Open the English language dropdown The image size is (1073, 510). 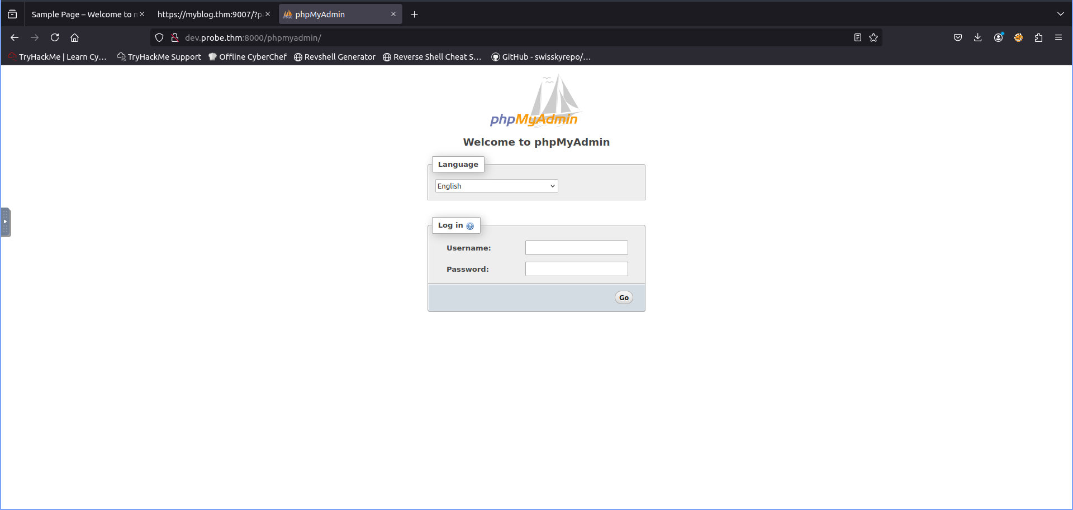(x=496, y=186)
